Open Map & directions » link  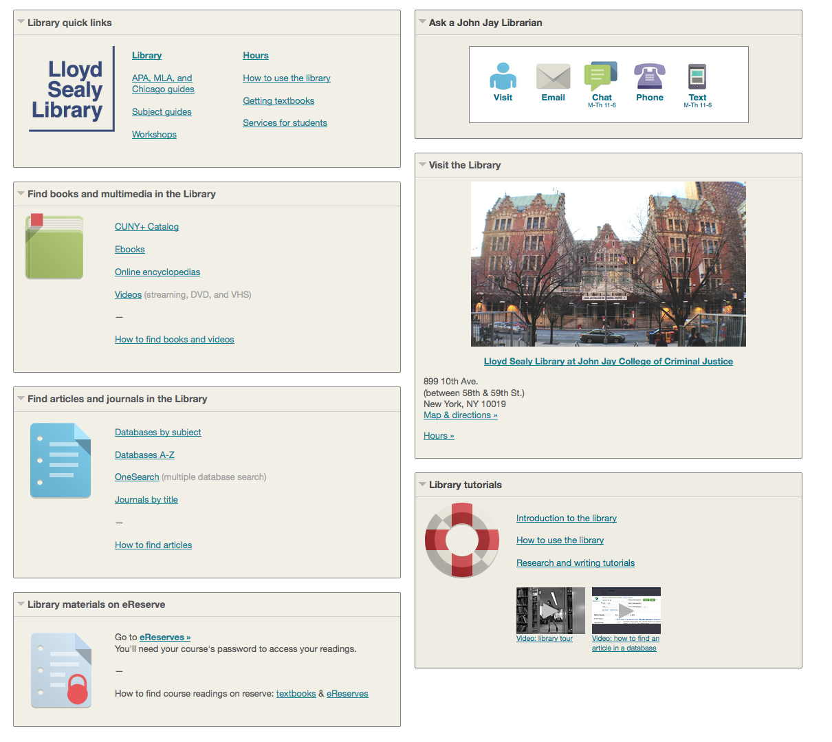pos(460,415)
